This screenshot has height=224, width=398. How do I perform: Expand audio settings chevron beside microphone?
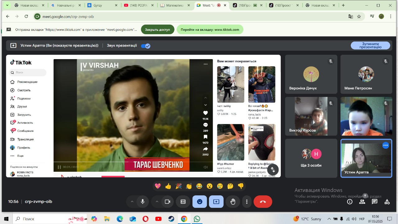pyautogui.click(x=132, y=202)
